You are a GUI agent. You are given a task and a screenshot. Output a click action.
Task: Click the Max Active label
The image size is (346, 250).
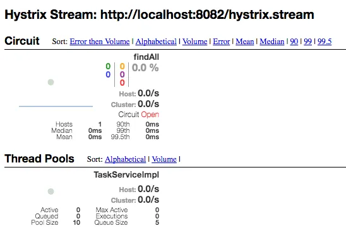pyautogui.click(x=112, y=210)
